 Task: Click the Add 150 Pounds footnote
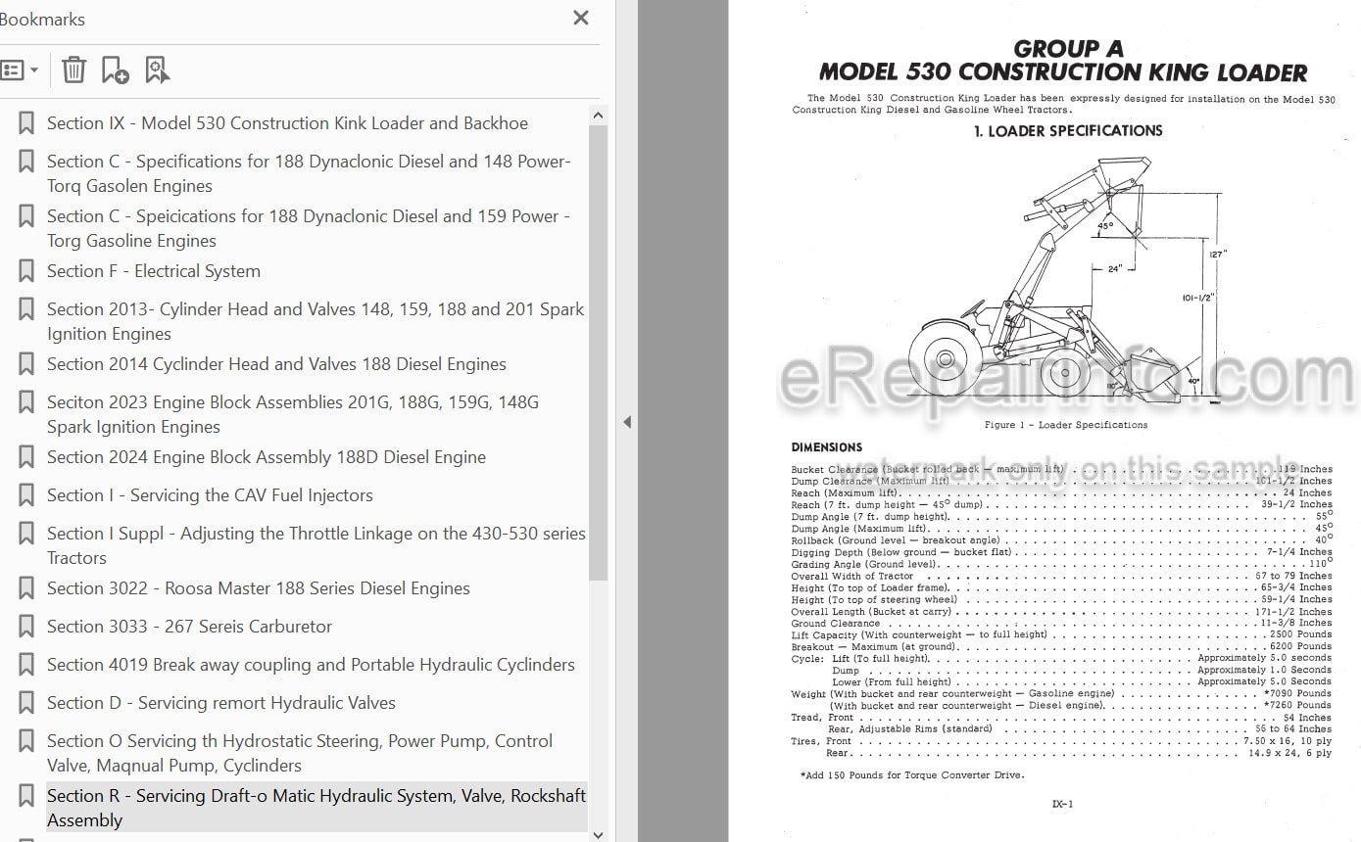tap(912, 775)
